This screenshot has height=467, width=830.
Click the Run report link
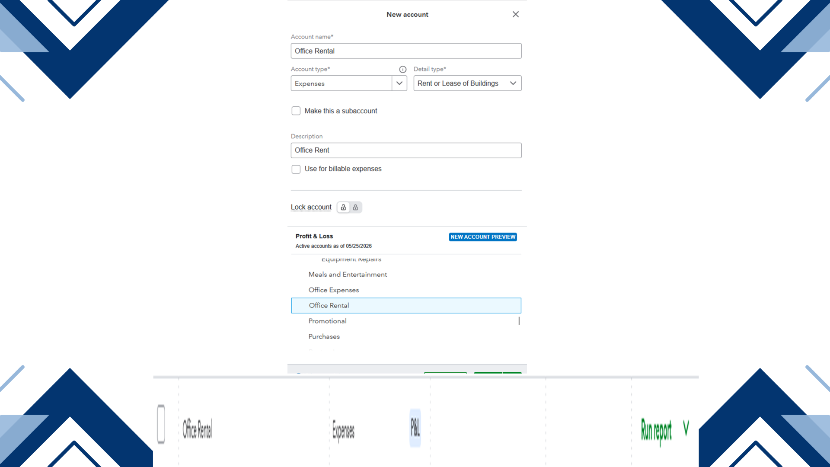coord(656,431)
